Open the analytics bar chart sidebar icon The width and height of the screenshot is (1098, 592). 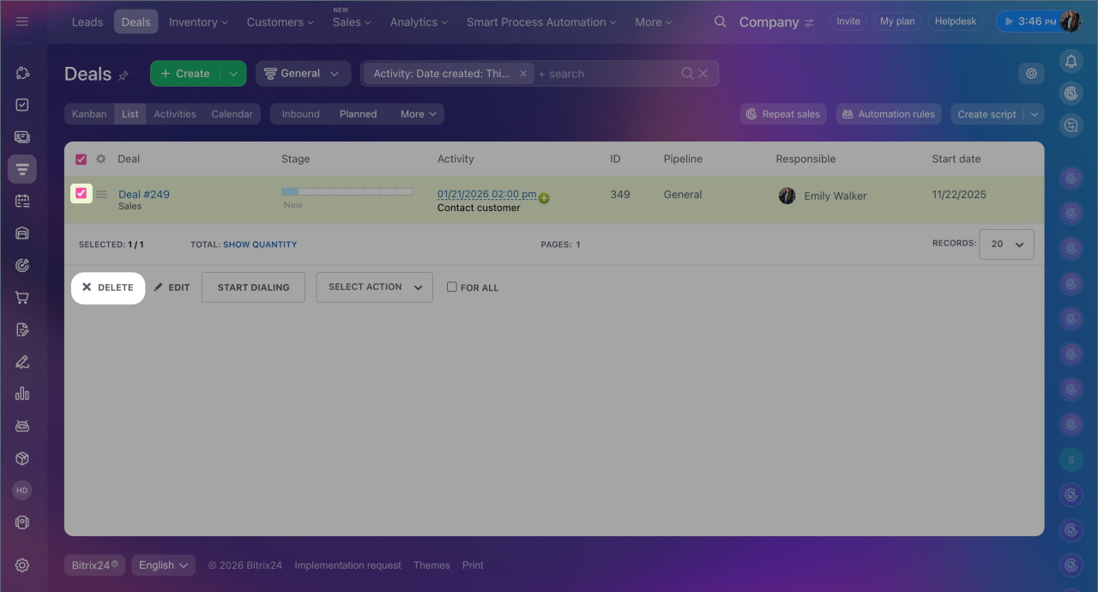[22, 394]
